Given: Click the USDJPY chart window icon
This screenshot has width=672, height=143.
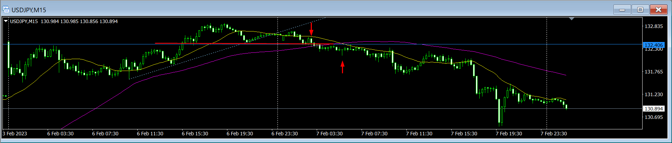Looking at the screenshot, I should pyautogui.click(x=6, y=9).
